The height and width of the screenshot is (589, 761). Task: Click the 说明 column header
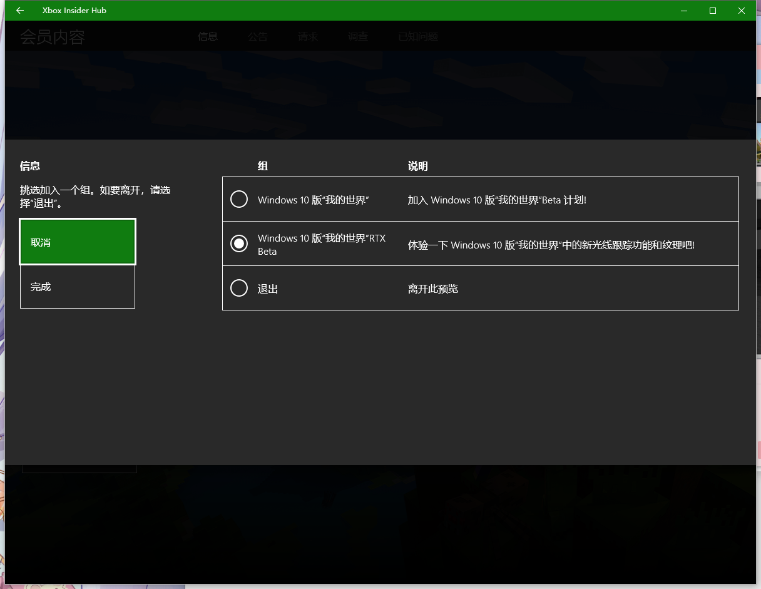pos(418,166)
